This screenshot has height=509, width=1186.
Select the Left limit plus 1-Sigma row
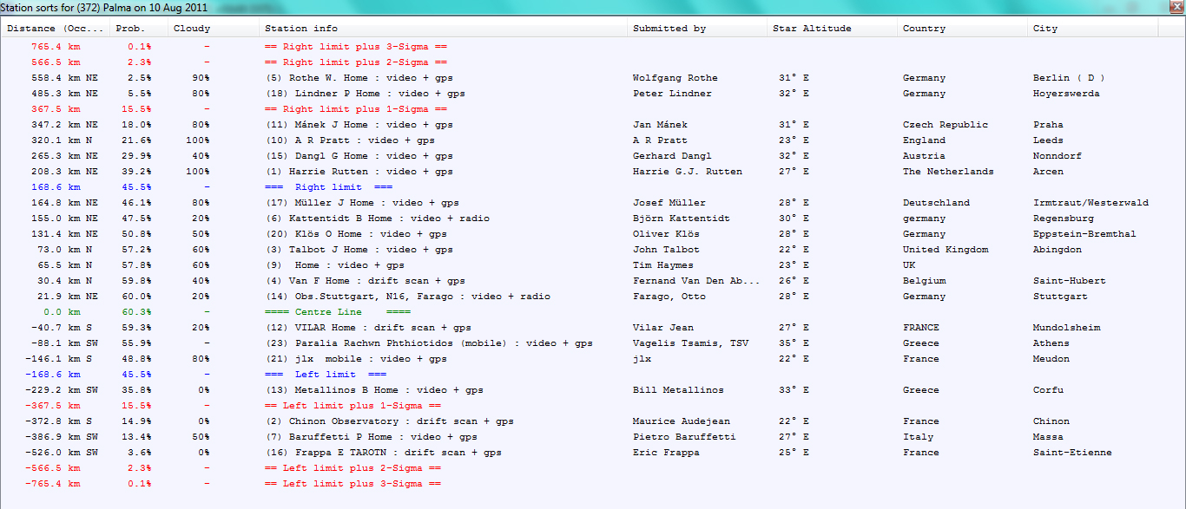[x=580, y=406]
